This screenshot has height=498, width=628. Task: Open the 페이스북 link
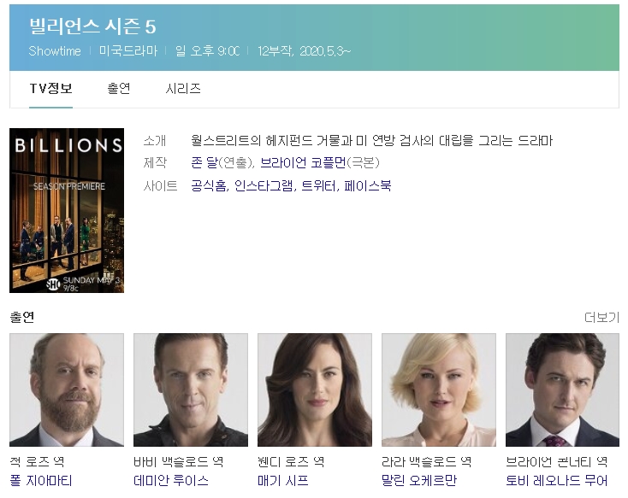pyautogui.click(x=368, y=186)
